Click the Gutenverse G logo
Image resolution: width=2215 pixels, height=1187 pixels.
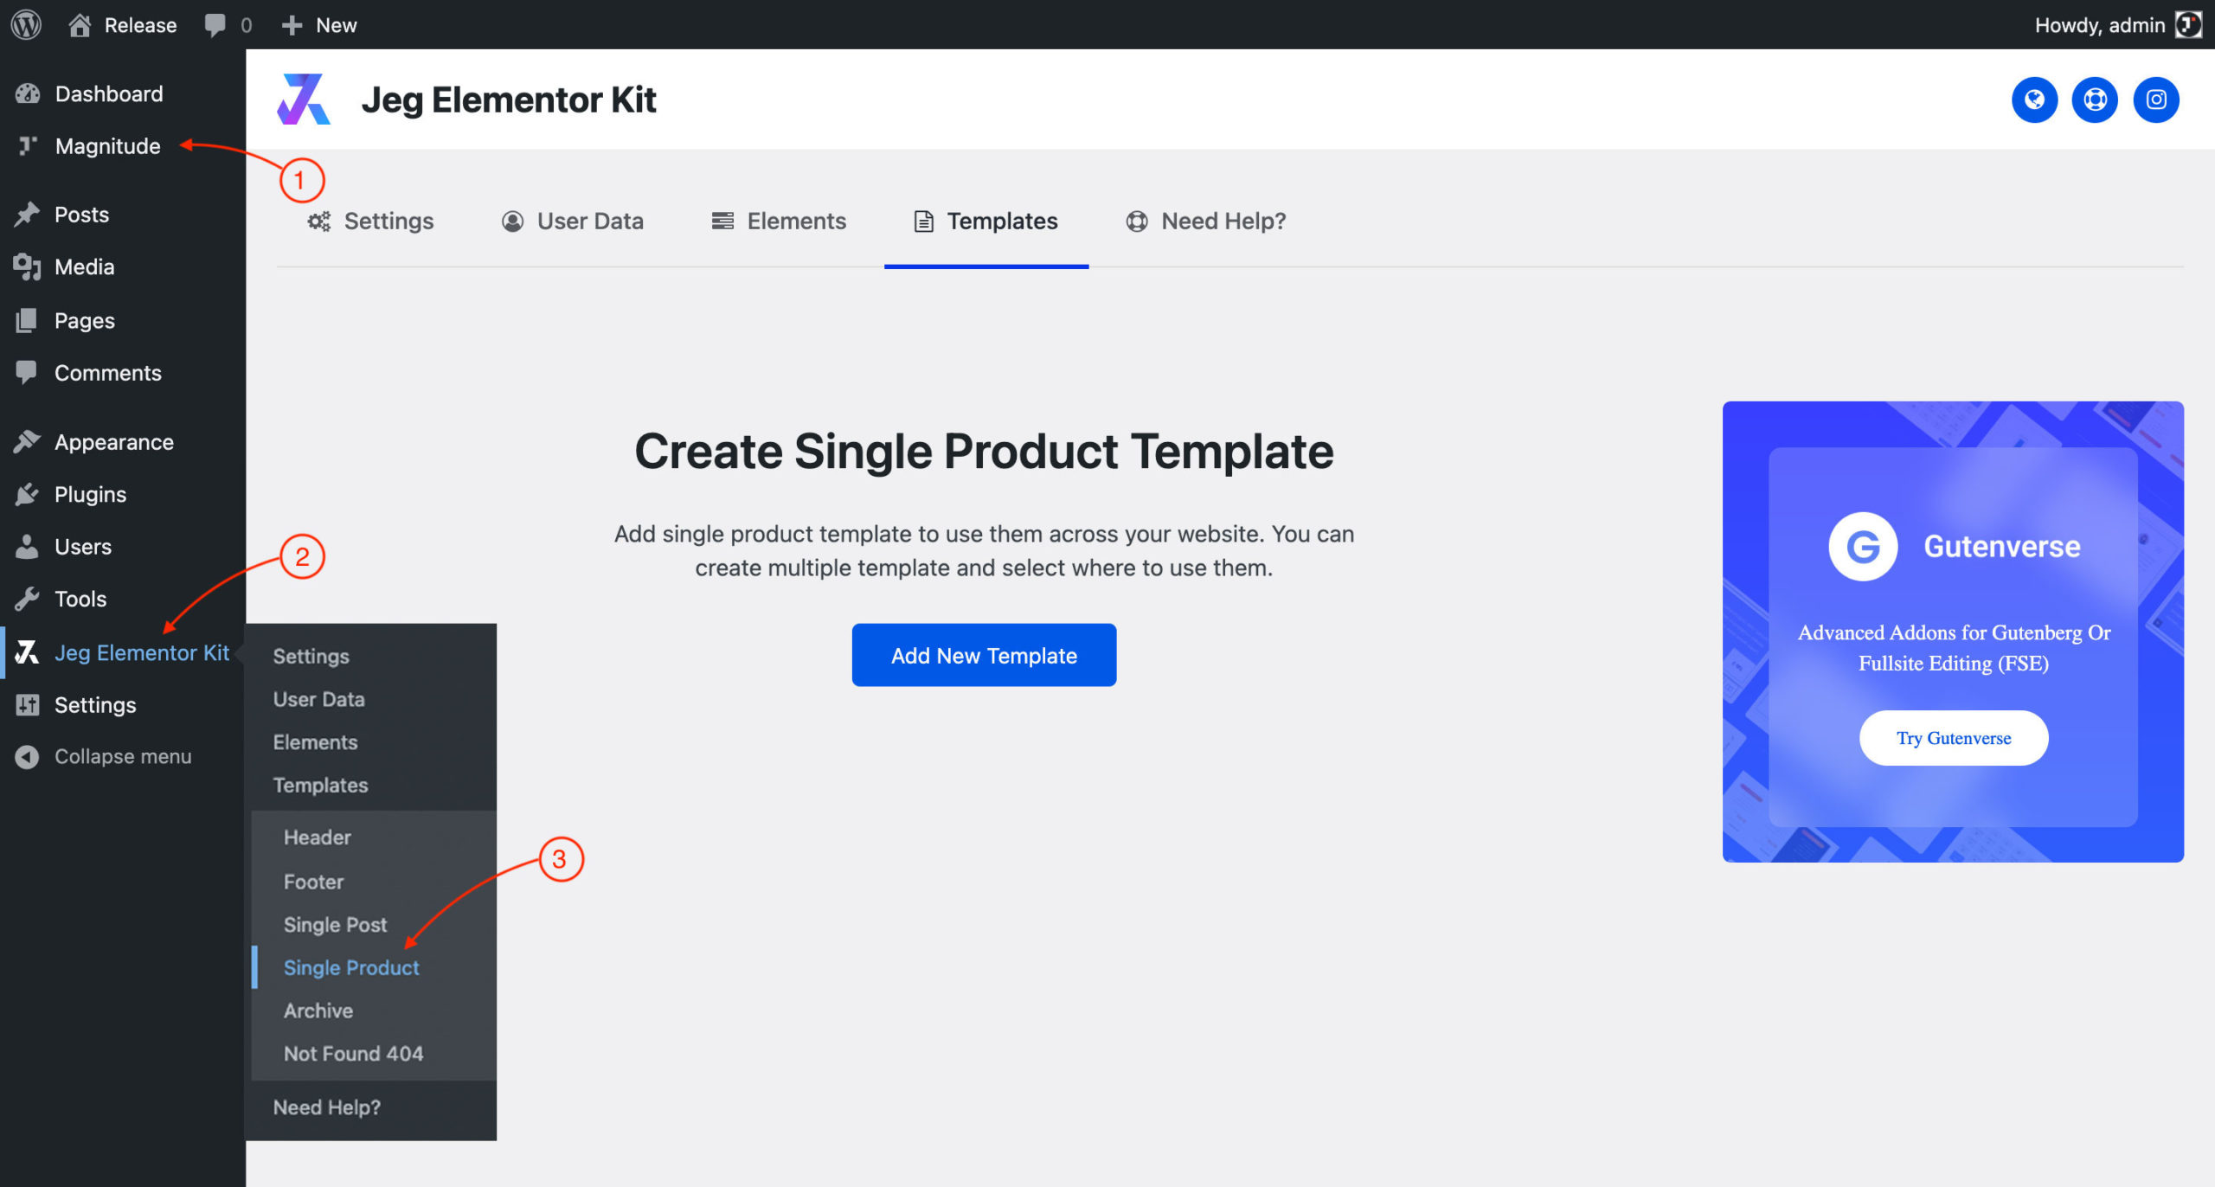click(x=1862, y=547)
